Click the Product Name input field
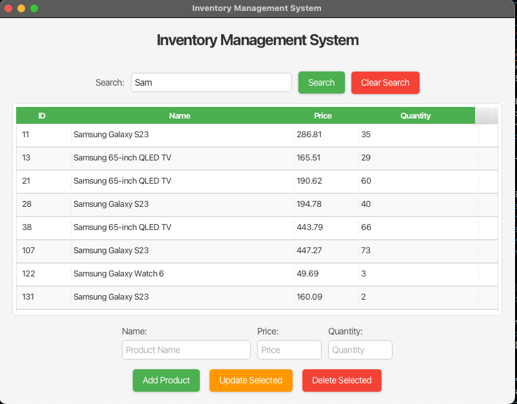Viewport: 517px width, 404px height. (x=186, y=350)
